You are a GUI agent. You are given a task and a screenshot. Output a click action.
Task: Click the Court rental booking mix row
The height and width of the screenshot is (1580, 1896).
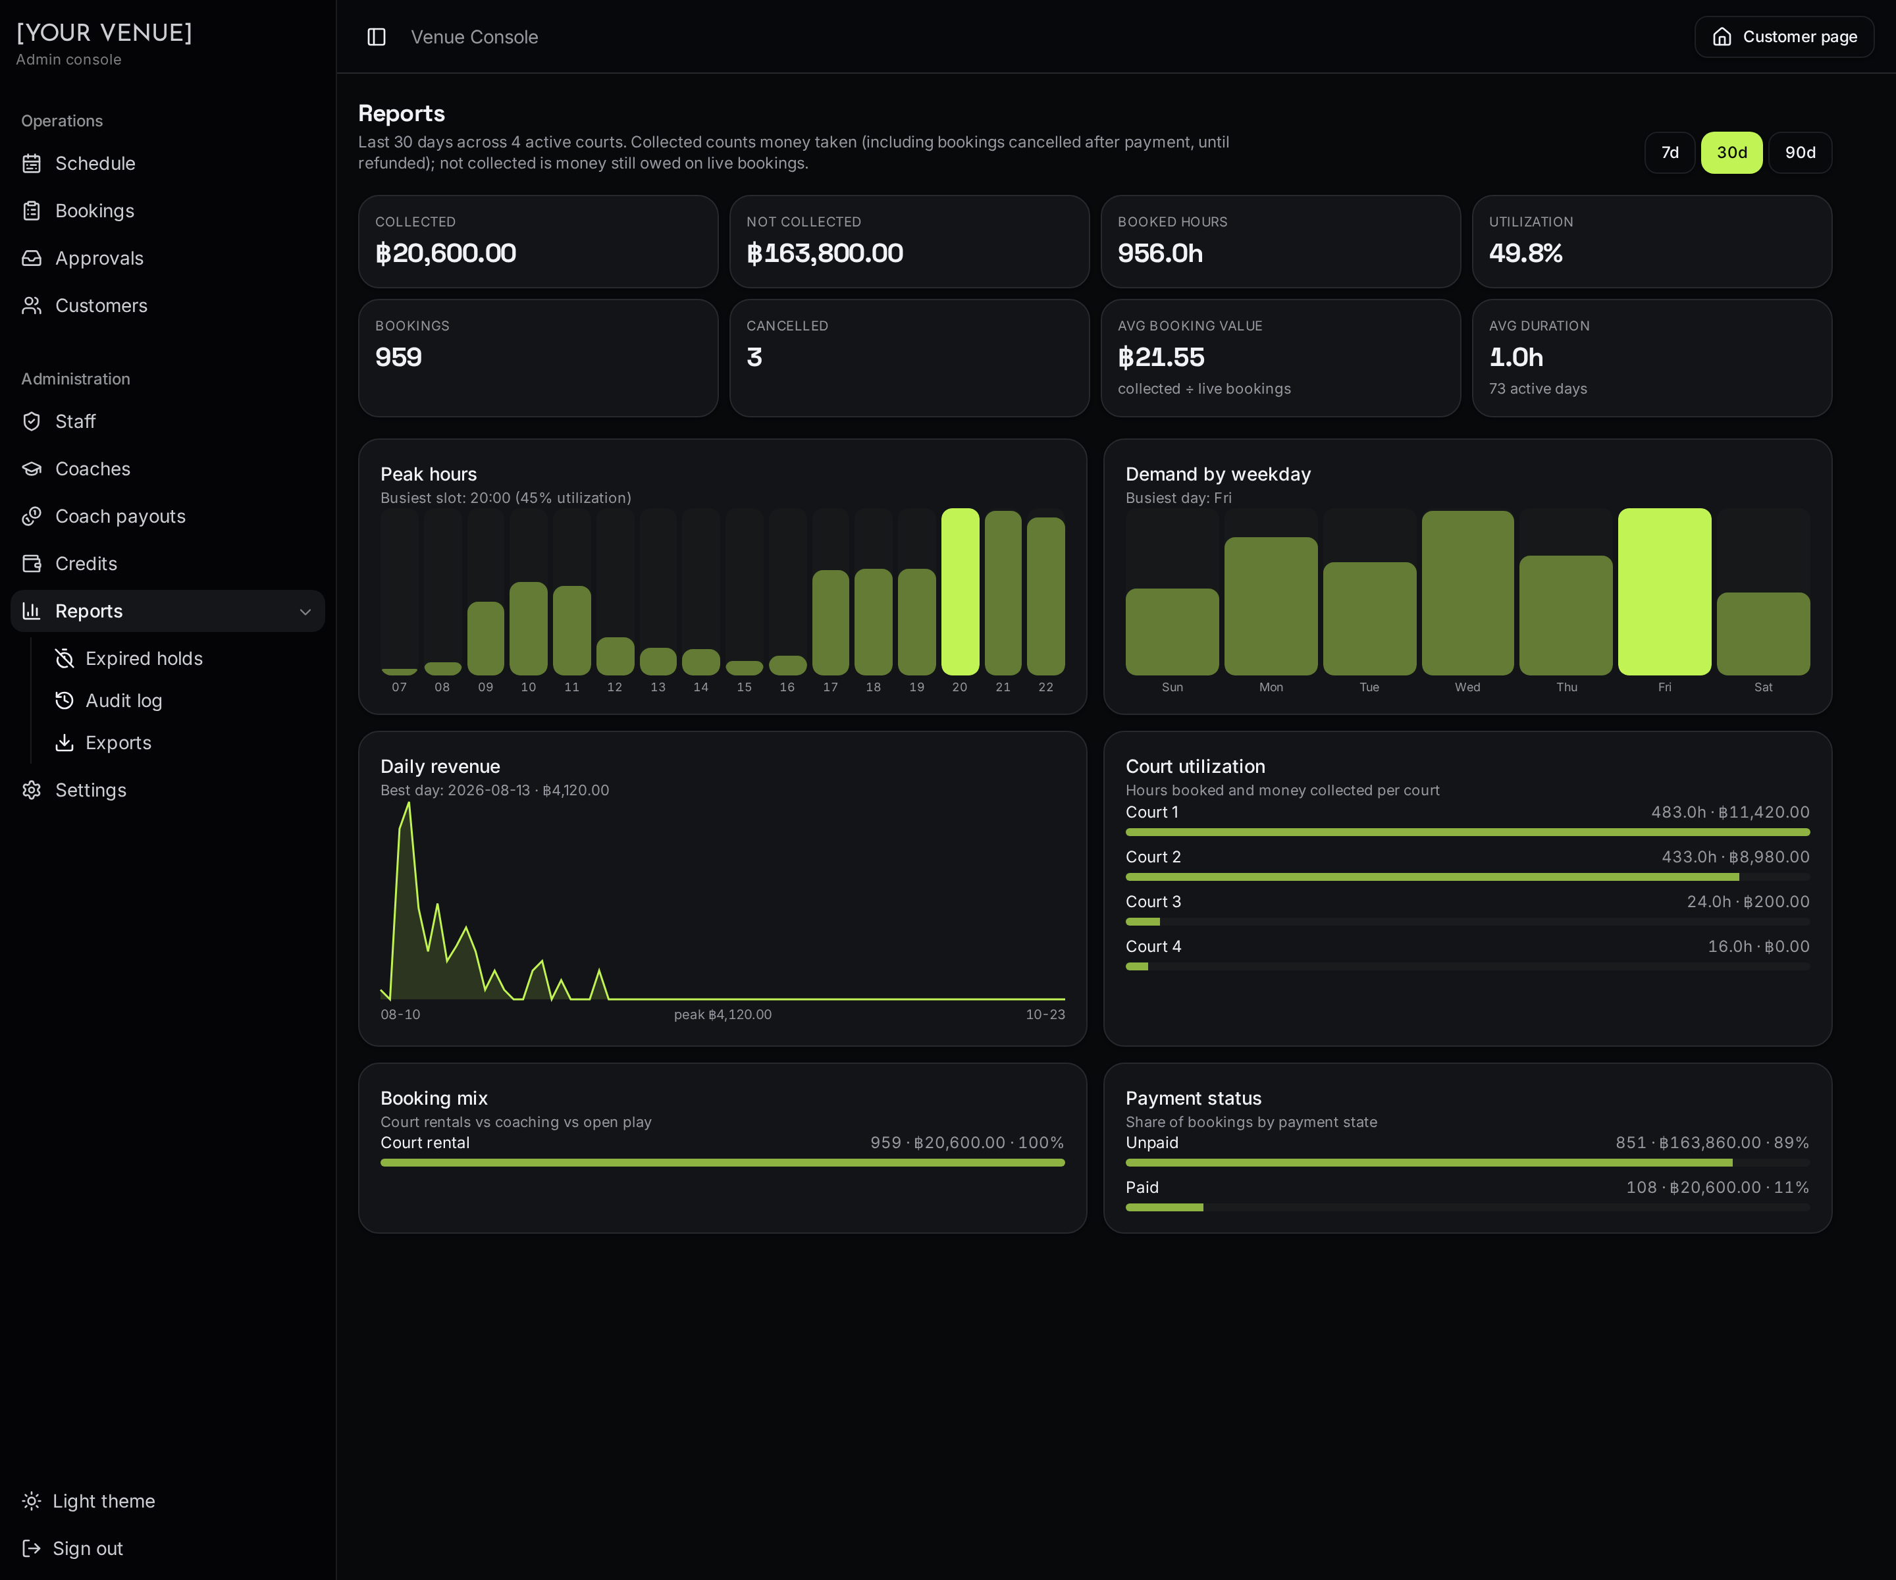tap(722, 1151)
